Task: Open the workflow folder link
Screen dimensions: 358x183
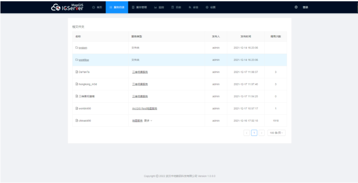Action: (84, 60)
